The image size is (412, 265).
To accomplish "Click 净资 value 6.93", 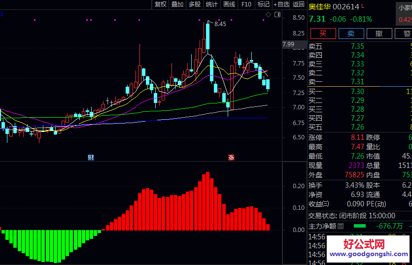I will point(357,195).
